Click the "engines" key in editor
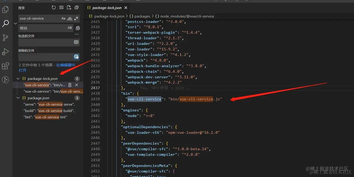The height and width of the screenshot is (177, 354). [x=131, y=110]
